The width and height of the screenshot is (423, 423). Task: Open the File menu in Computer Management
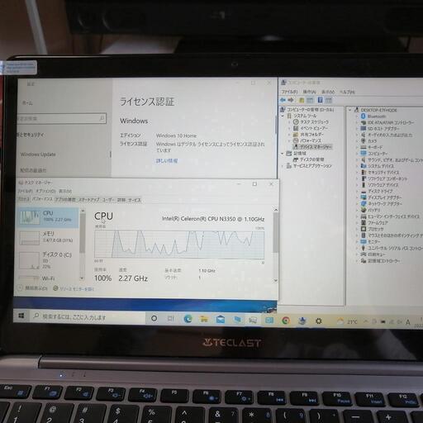pos(289,92)
